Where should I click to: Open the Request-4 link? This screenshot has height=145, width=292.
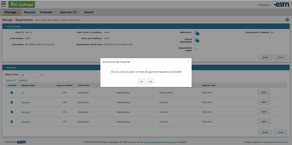tap(26, 122)
